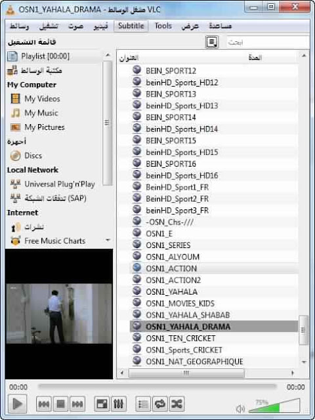This screenshot has height=420, width=315.
Task: Toggle loop repeat mode
Action: 160,404
